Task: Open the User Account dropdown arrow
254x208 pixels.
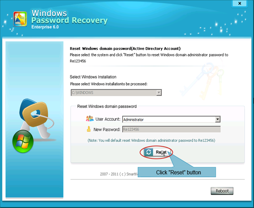Action: pos(218,119)
